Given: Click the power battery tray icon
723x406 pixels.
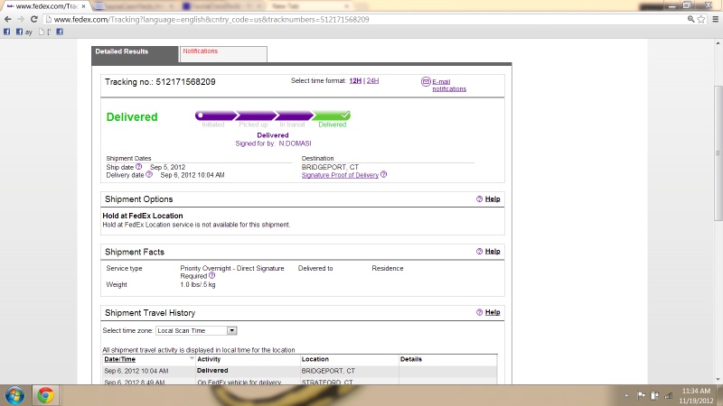Looking at the screenshot, I should point(654,395).
